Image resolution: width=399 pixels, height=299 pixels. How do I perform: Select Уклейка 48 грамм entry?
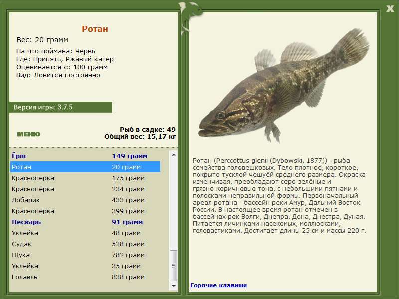[85, 233]
